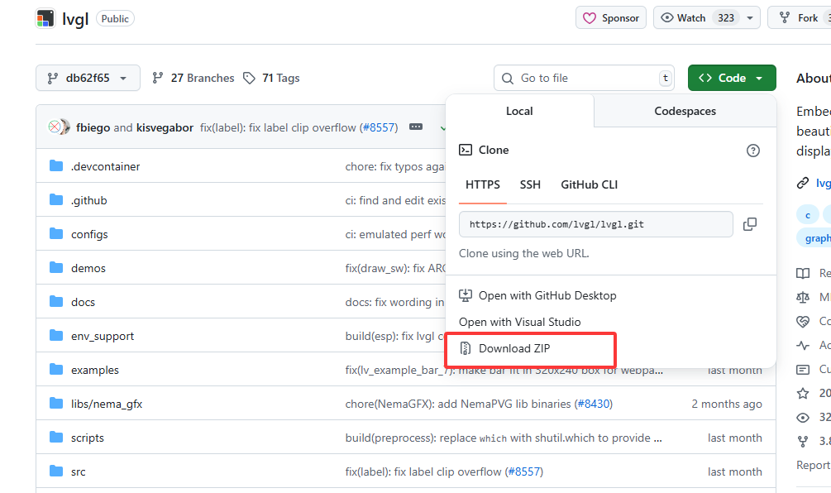
Task: Select Open with Visual Studio option
Action: tap(519, 322)
